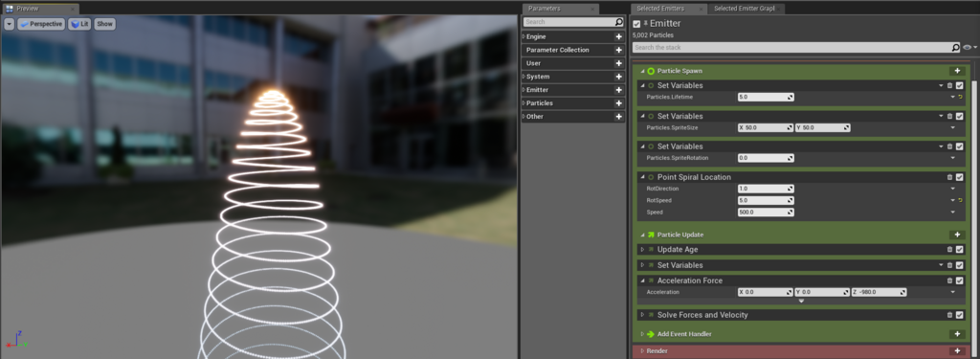Image resolution: width=980 pixels, height=359 pixels.
Task: Disable the Set Variables module with Particles.SpriteSize
Action: [x=959, y=117]
